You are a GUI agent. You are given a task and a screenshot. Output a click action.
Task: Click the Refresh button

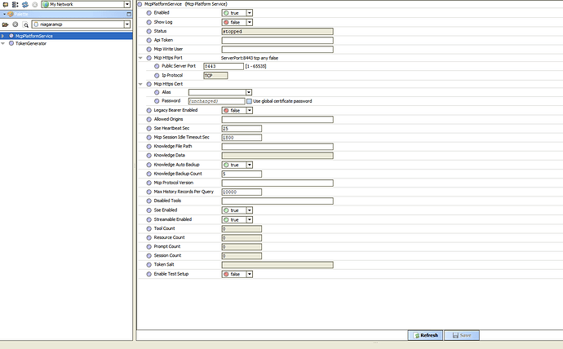click(x=425, y=335)
